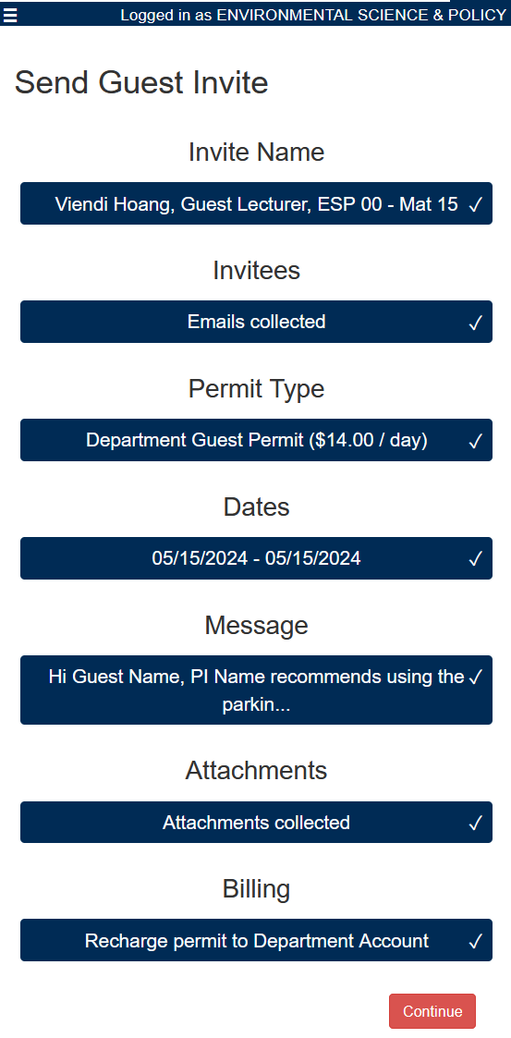This screenshot has height=1038, width=511.
Task: Click the Logged in as account text
Action: 313,15
